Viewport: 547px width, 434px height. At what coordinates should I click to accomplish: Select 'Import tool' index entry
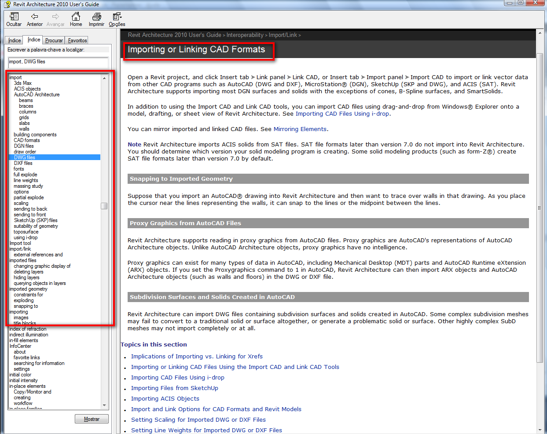pos(20,243)
